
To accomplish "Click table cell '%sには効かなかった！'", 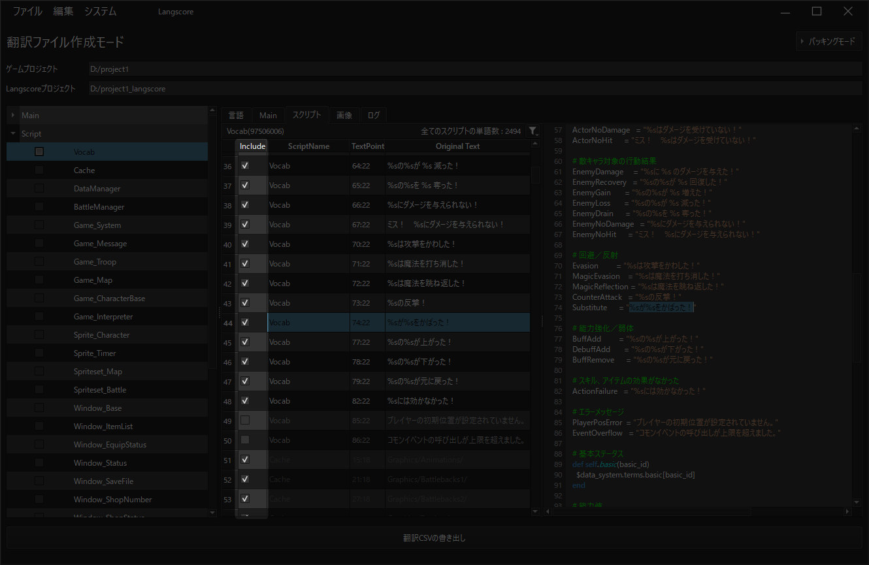I will [x=457, y=401].
